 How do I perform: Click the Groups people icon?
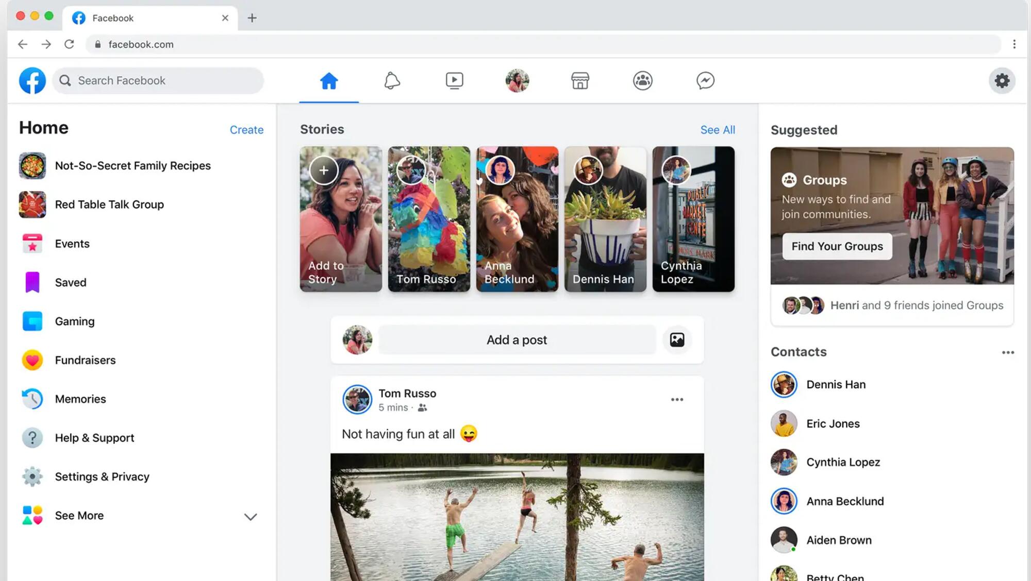click(642, 80)
